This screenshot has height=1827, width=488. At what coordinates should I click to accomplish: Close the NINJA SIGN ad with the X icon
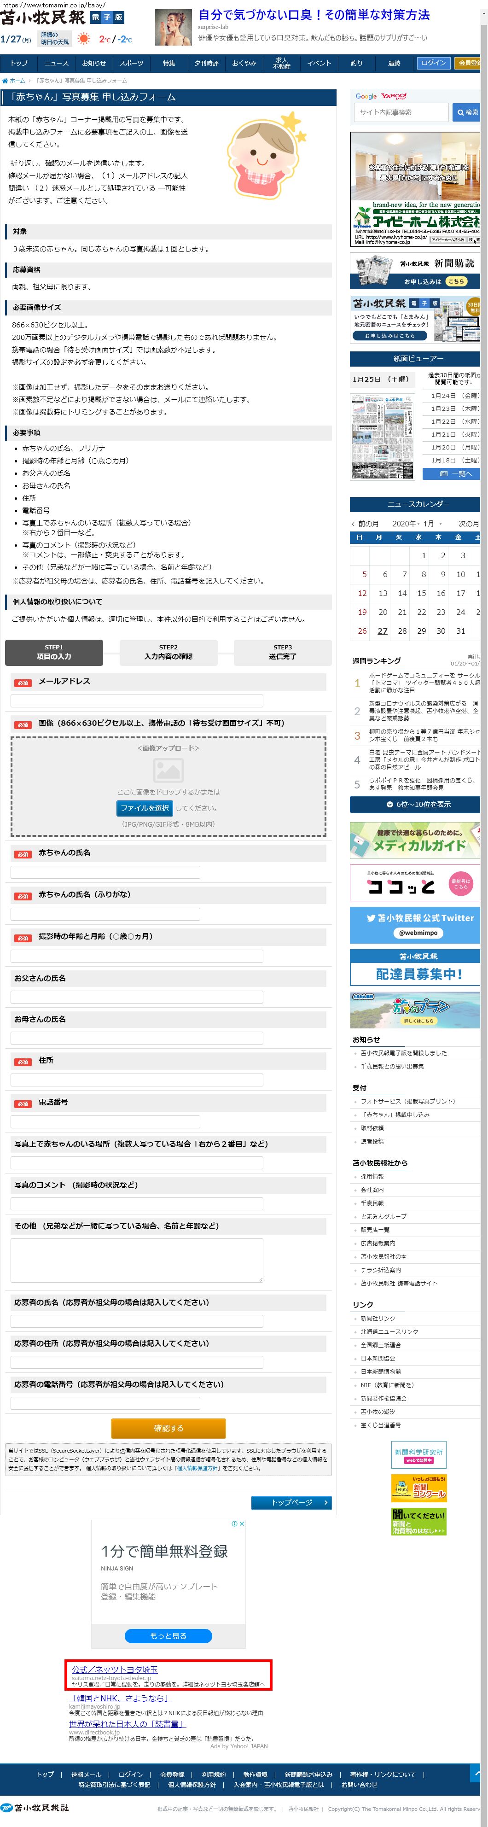(242, 1523)
